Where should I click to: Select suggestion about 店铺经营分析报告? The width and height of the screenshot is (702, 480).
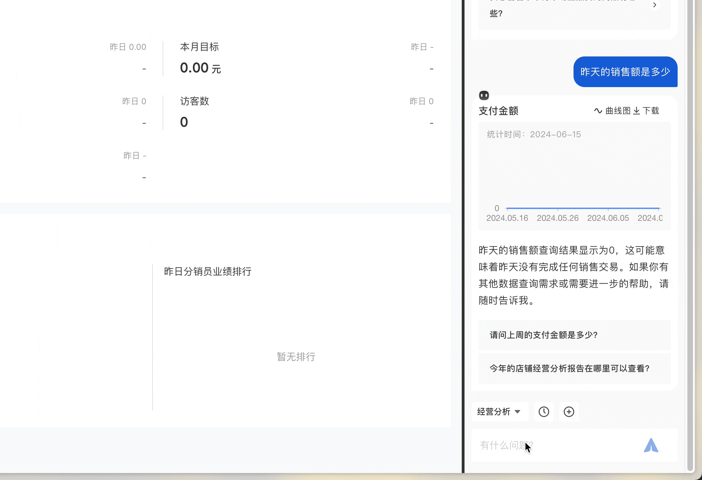(x=569, y=369)
